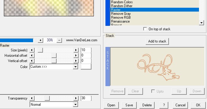The image size is (207, 109).
Task: Click the Add to stack button
Action: click(x=157, y=41)
